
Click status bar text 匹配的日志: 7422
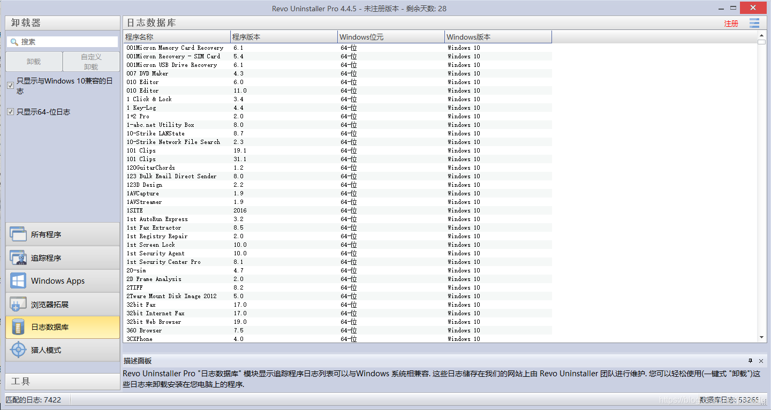pyautogui.click(x=33, y=400)
